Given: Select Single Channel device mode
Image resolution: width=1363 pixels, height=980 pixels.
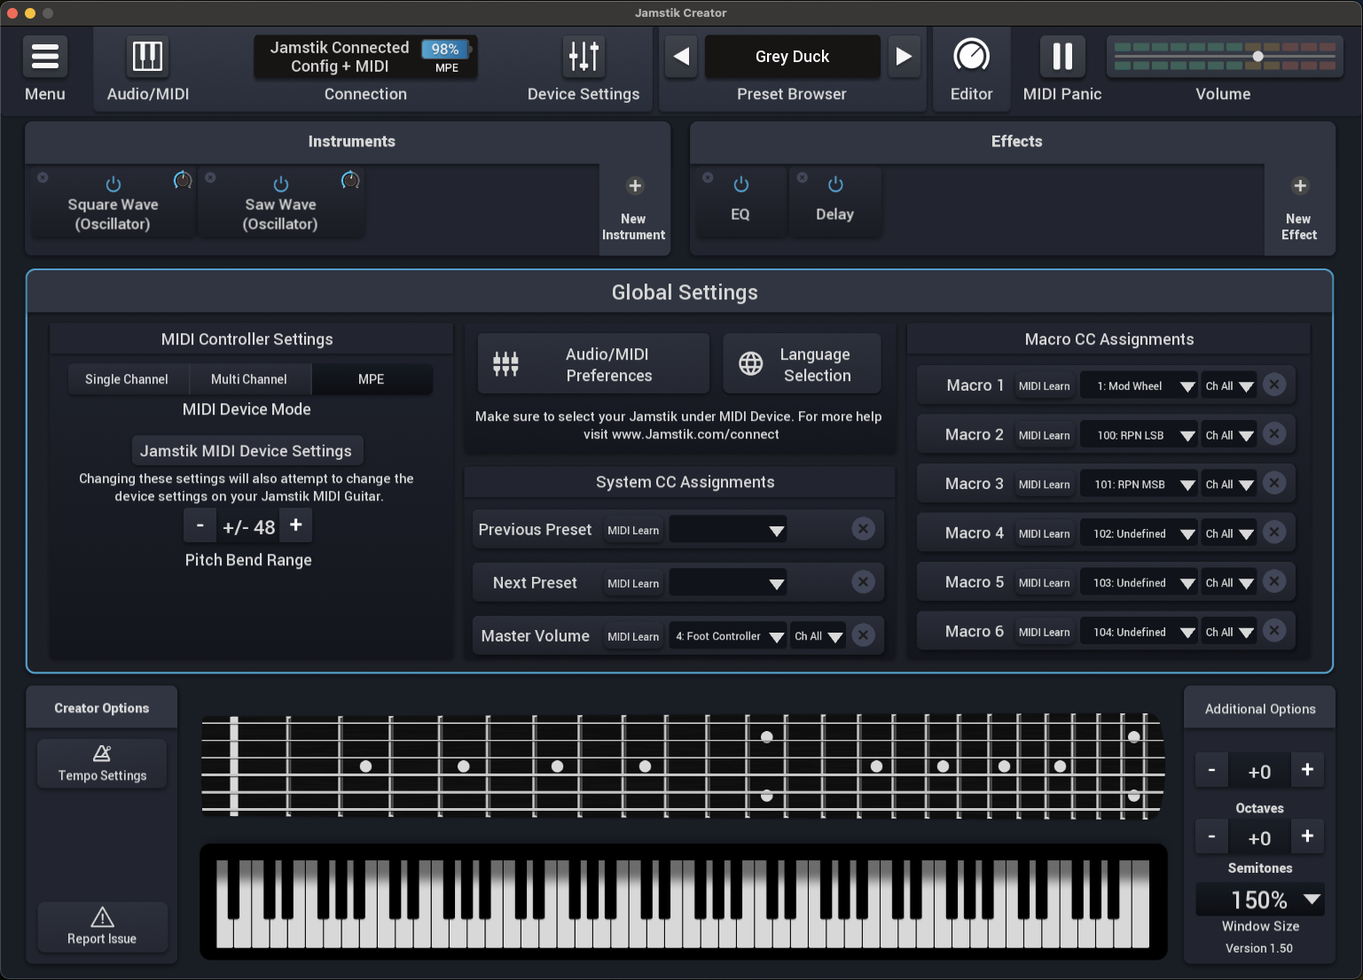Looking at the screenshot, I should click(127, 379).
